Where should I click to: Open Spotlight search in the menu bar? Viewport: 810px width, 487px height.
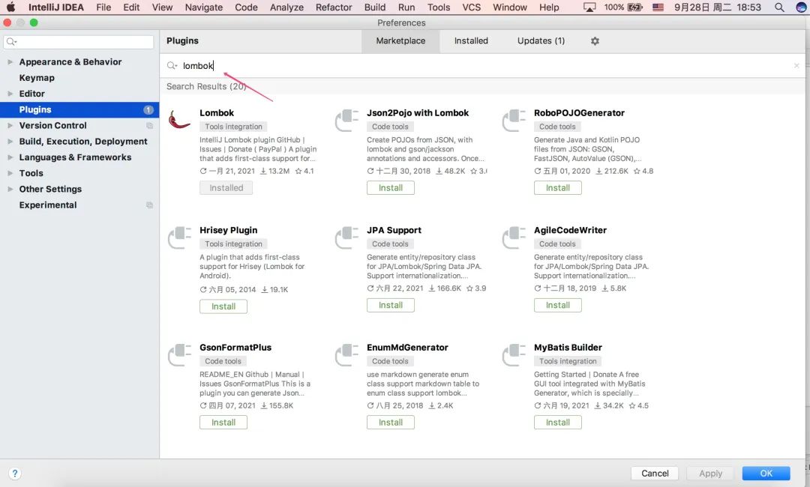779,7
